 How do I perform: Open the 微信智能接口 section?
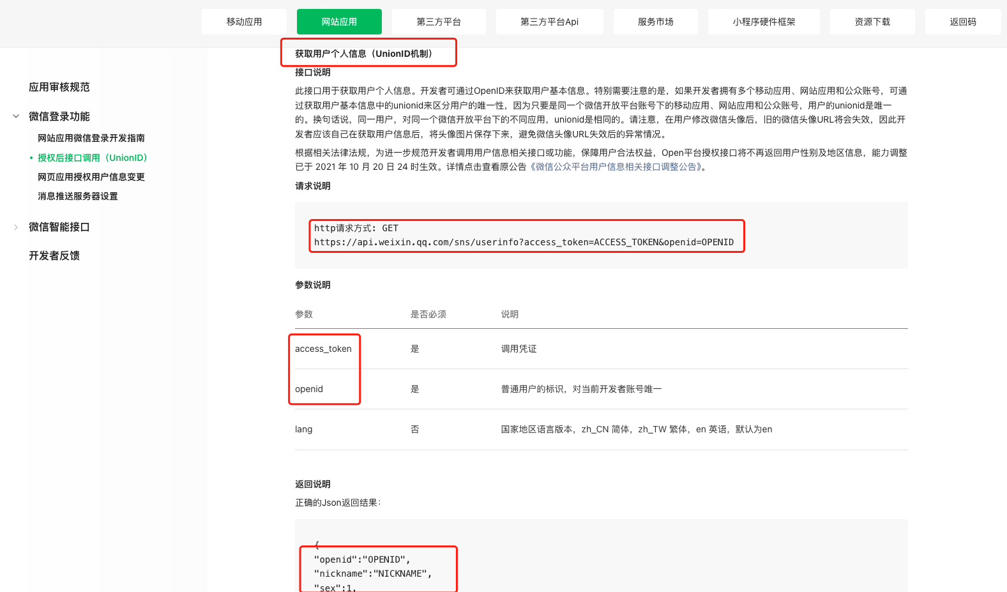pos(59,227)
